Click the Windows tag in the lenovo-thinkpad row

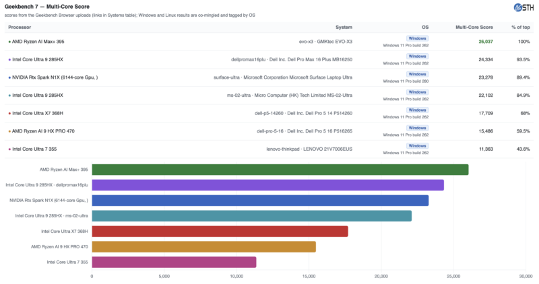tap(417, 145)
